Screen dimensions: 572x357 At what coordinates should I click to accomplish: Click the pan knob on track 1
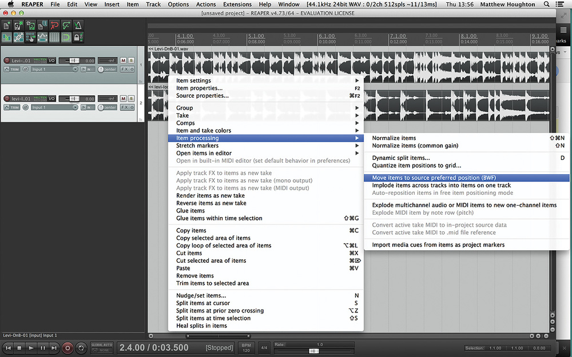[101, 69]
